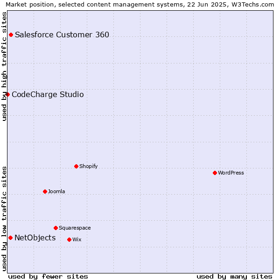Click the Squarespace red data point
Viewport: 280px width, 280px height.
pyautogui.click(x=56, y=228)
